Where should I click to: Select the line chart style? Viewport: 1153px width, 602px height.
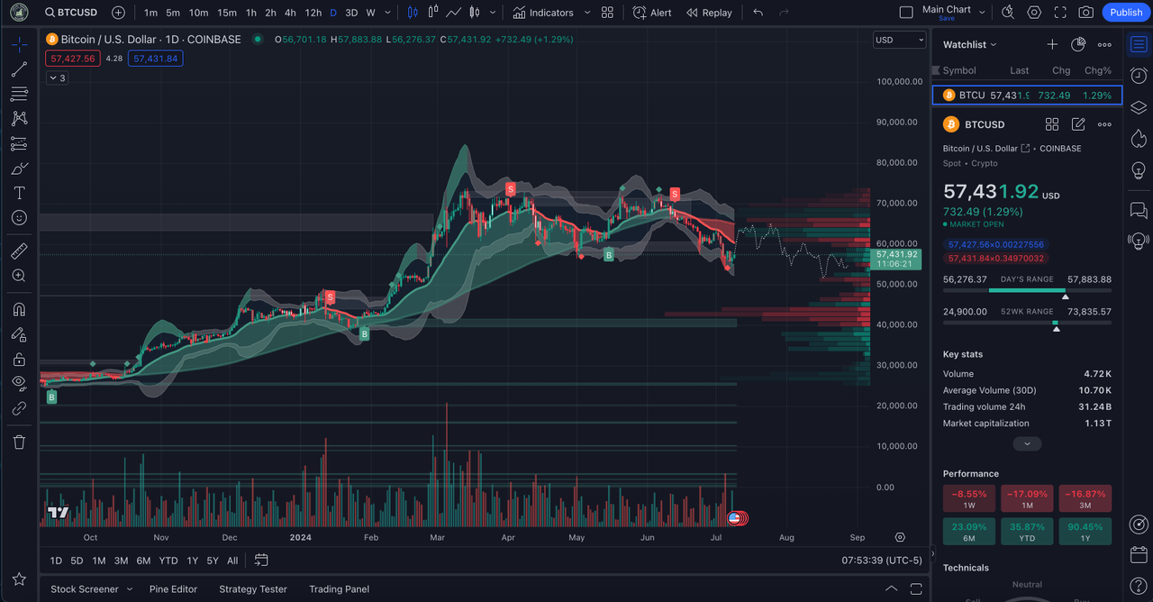[x=454, y=13]
